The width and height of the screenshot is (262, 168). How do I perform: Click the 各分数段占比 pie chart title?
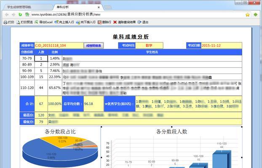[x=60, y=131]
